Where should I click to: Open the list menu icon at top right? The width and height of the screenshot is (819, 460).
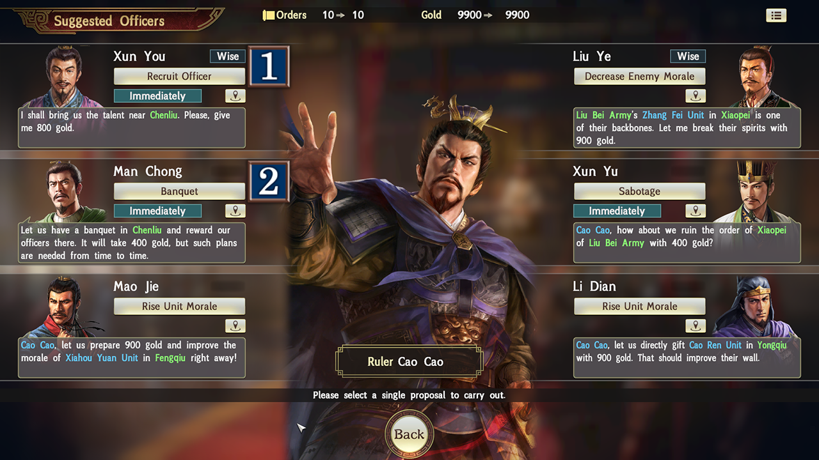776,15
